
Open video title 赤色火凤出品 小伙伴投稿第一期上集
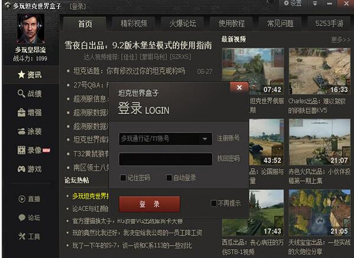pos(319,176)
